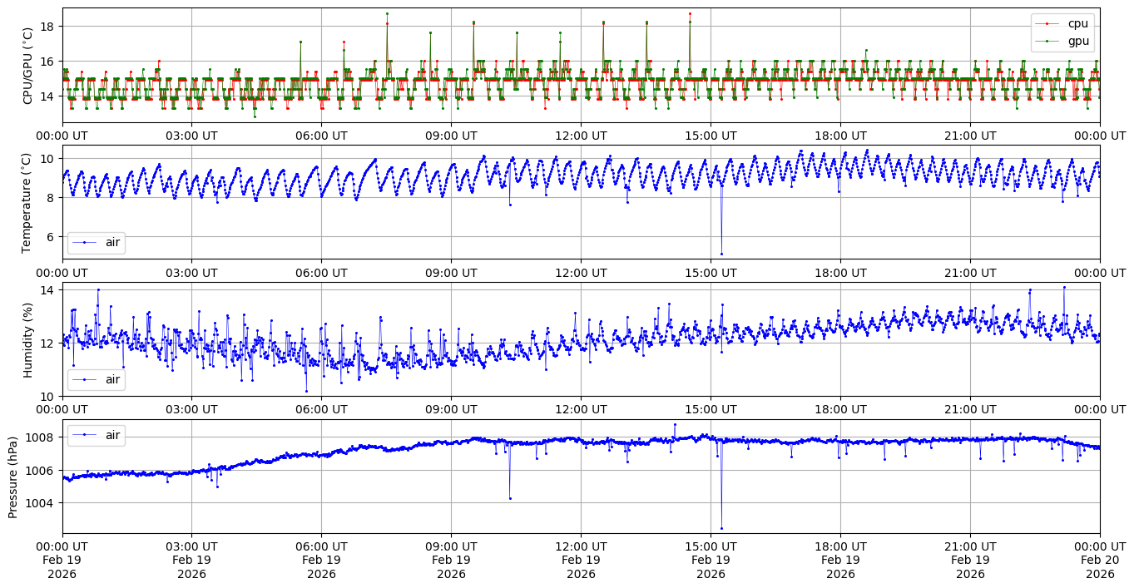1134x588 pixels.
Task: Click the 'Temperature (°C)' y-axis label
Action: 27,202
